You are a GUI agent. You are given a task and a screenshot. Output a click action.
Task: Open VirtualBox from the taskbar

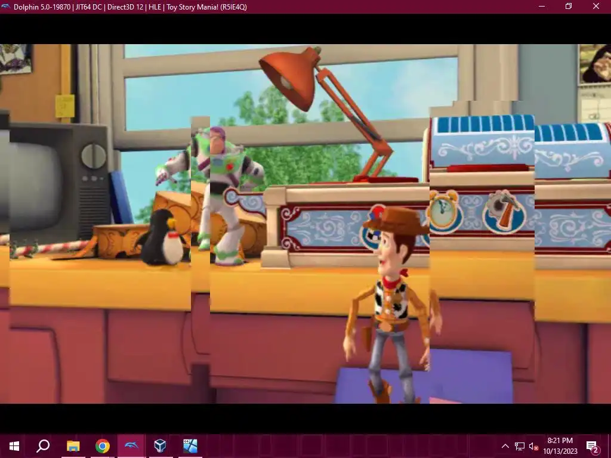pos(160,446)
